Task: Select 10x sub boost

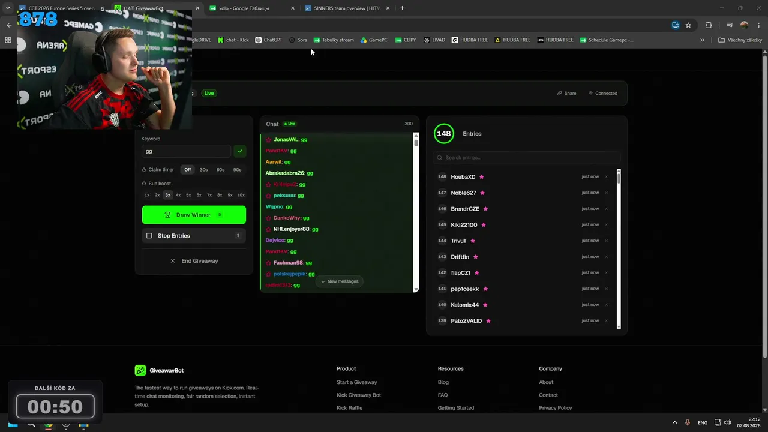Action: point(241,195)
